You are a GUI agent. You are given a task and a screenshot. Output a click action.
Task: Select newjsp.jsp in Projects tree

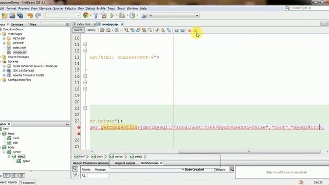20,52
